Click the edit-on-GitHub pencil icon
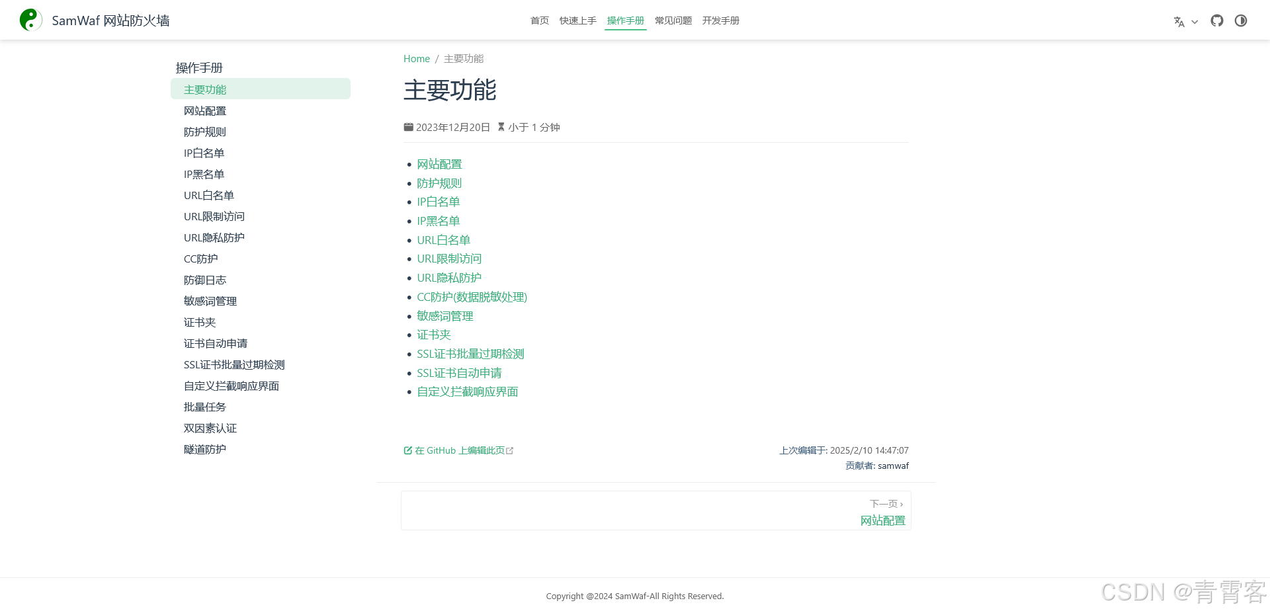Image resolution: width=1270 pixels, height=613 pixels. click(408, 450)
